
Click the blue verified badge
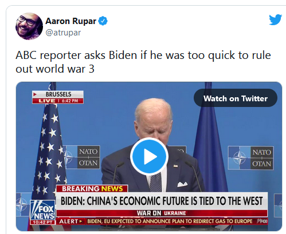(x=103, y=21)
